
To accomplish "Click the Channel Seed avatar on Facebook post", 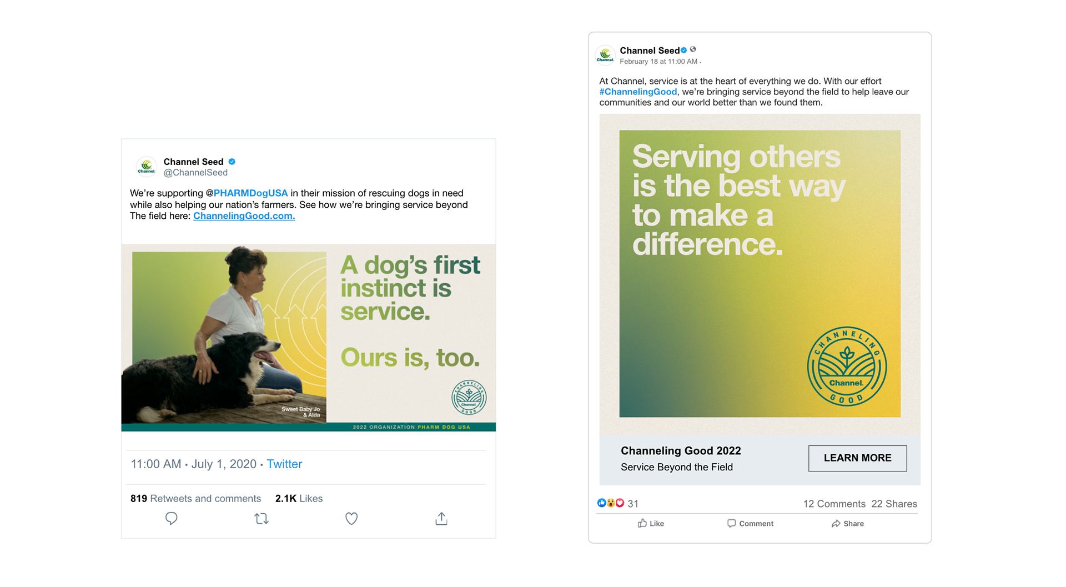I will (x=605, y=55).
